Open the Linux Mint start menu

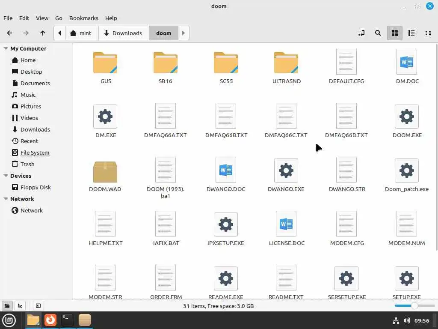point(9,320)
